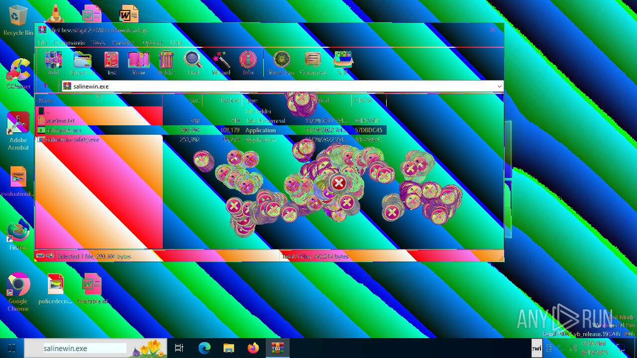637x358 pixels.
Task: Click the Delete trash can toolbar icon
Action: click(x=166, y=63)
